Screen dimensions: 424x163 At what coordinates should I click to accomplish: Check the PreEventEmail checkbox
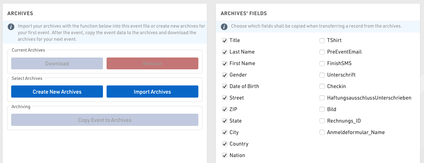pyautogui.click(x=322, y=52)
